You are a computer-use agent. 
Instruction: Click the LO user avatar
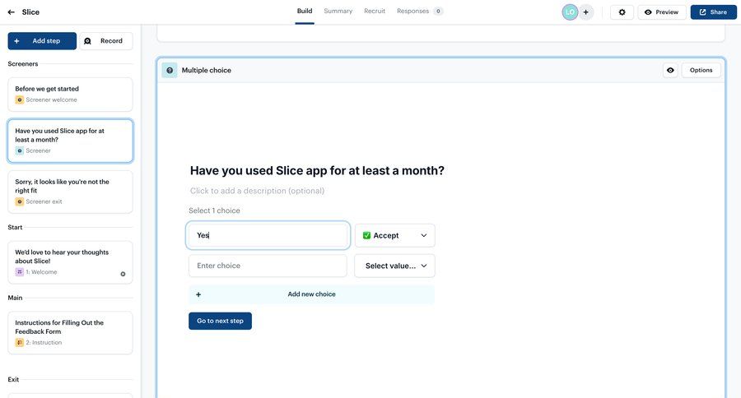570,12
